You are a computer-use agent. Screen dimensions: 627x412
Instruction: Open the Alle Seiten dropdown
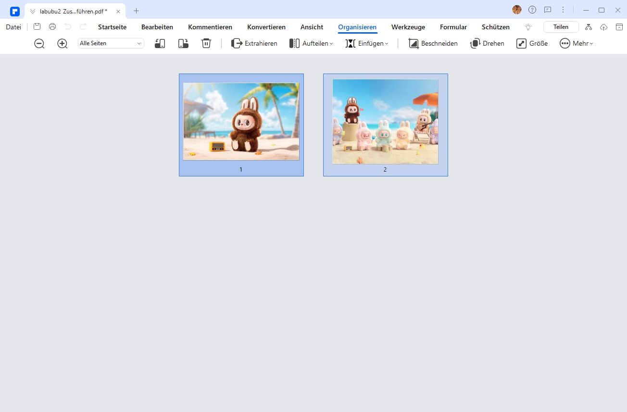(111, 43)
